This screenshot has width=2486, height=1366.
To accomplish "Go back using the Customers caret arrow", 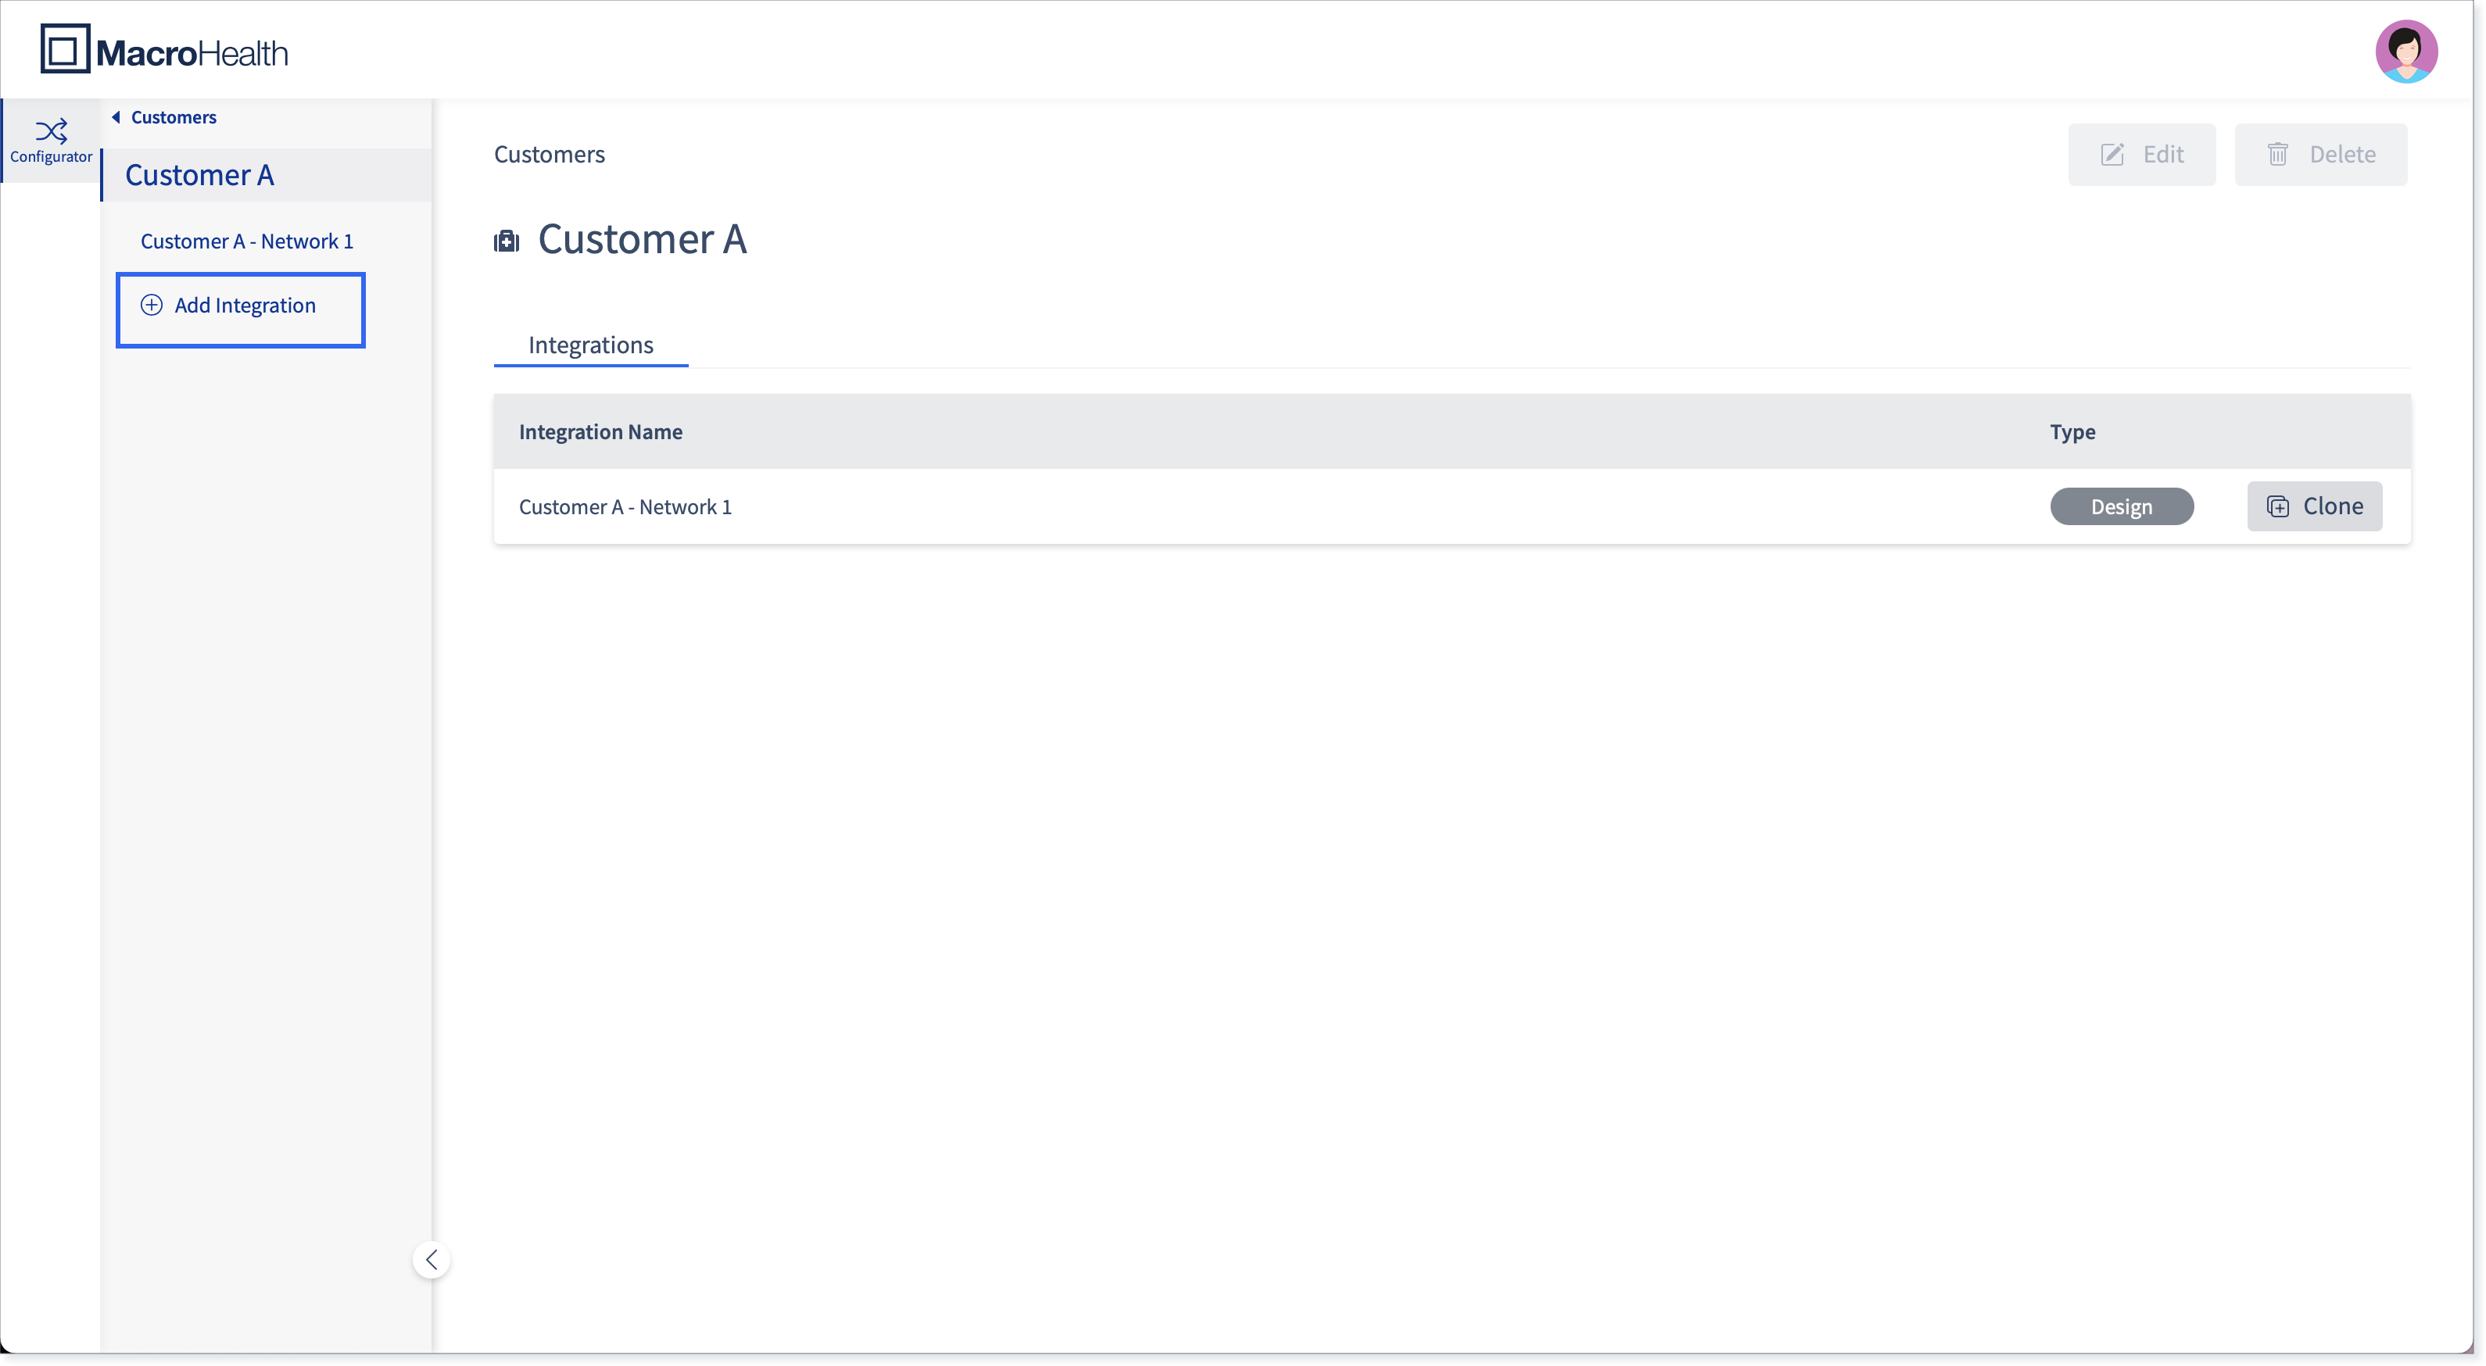I will tap(116, 116).
